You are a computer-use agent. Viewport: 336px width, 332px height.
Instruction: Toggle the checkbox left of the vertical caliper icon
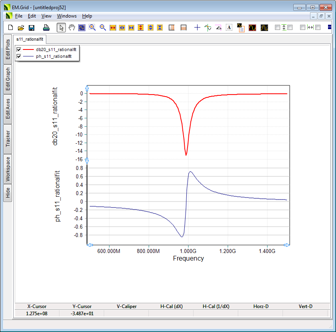tap(277, 28)
